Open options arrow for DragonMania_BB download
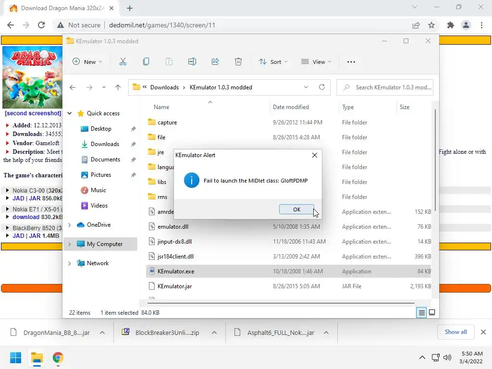This screenshot has width=492, height=369. coord(102,332)
